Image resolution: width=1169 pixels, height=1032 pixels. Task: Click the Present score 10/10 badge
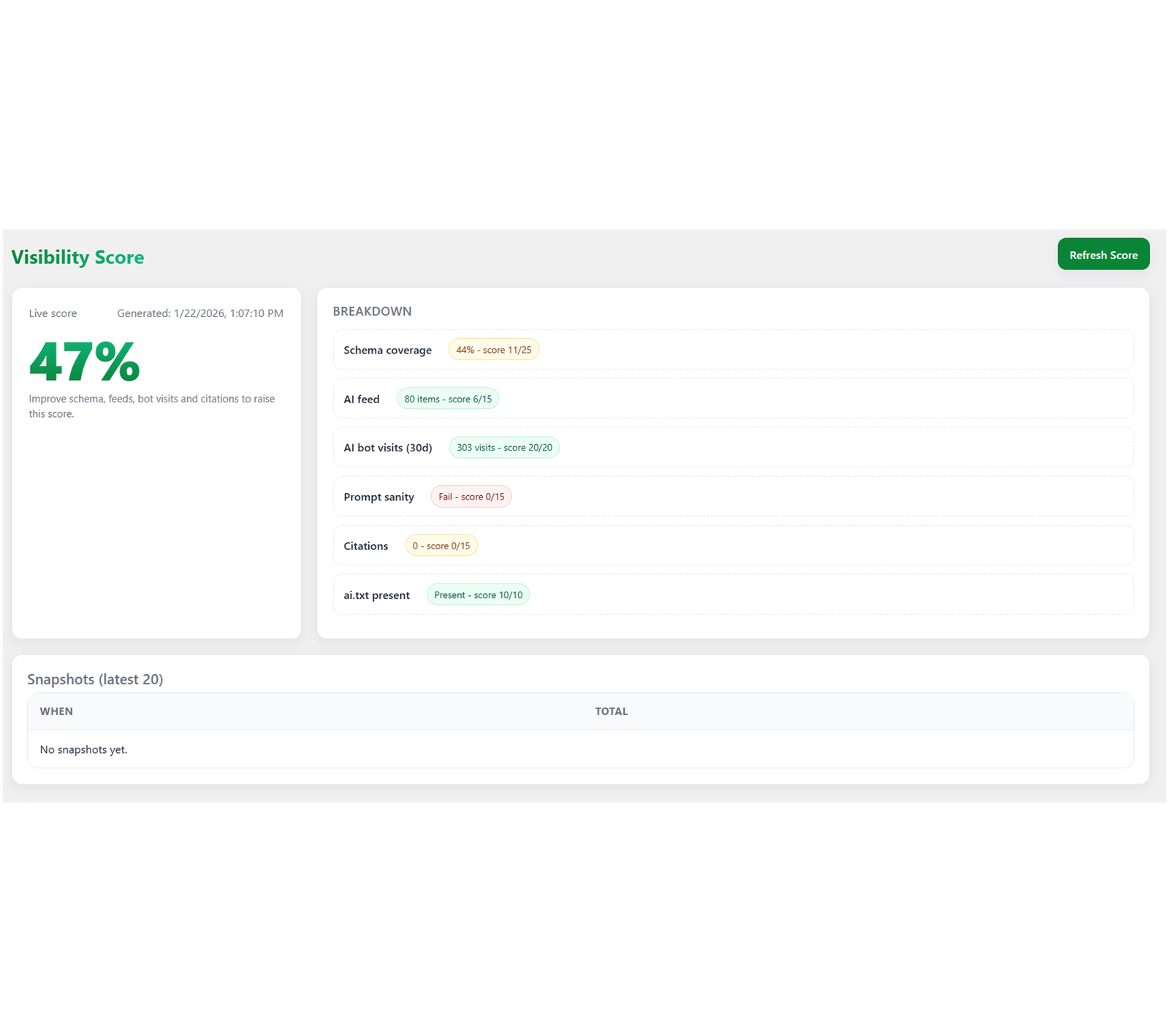coord(478,595)
